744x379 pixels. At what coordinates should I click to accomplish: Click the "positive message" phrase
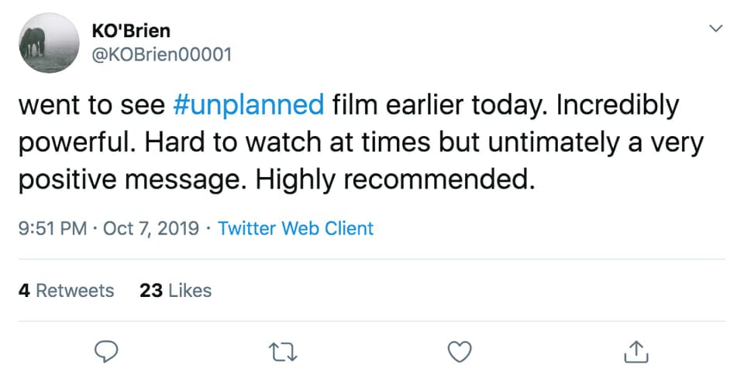132,179
